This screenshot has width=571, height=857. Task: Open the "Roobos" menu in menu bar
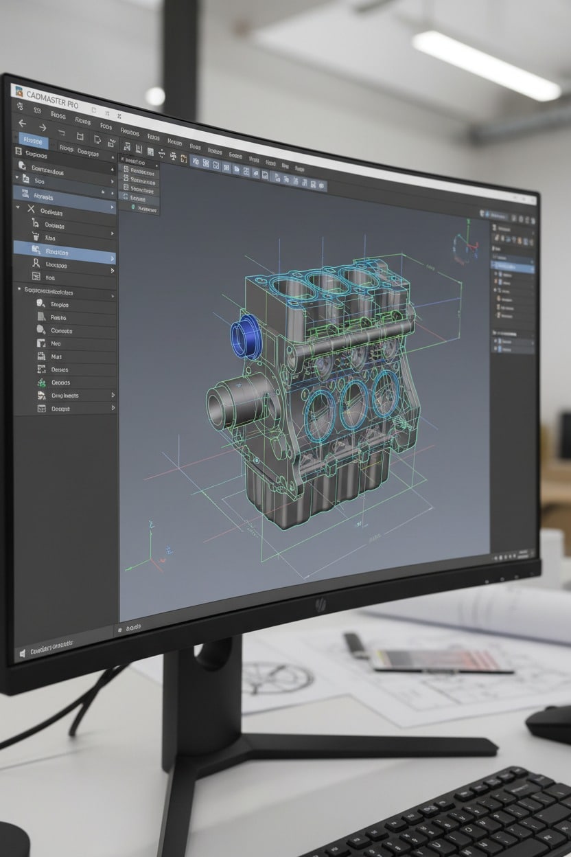129,131
